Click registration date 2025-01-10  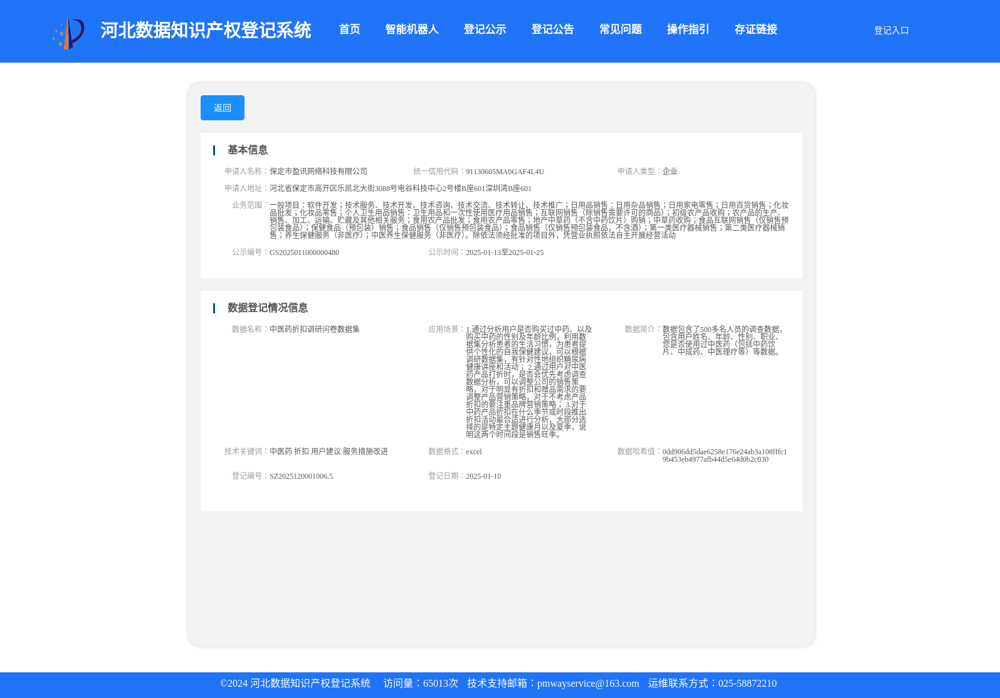click(x=483, y=476)
